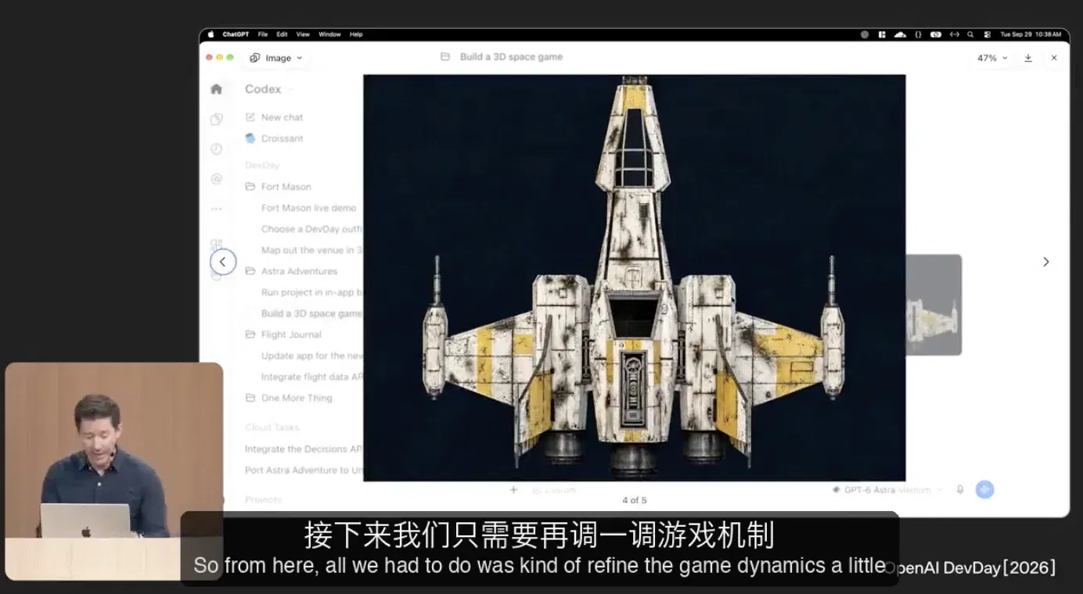Open Run project in in-app chat
The width and height of the screenshot is (1083, 594).
311,292
